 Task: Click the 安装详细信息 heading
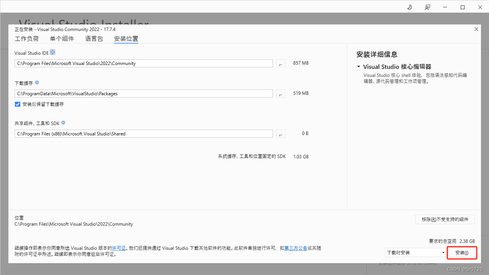[x=377, y=54]
